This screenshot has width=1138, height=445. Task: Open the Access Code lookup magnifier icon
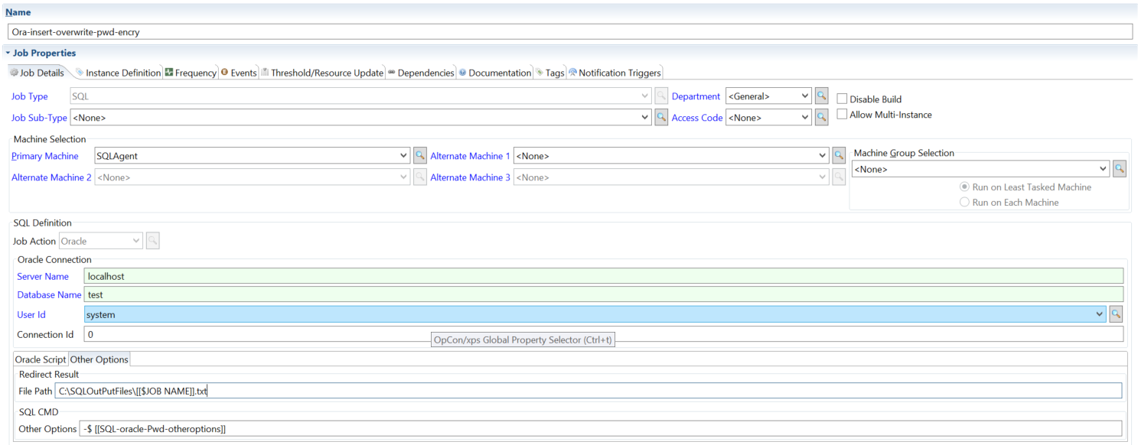click(x=821, y=118)
